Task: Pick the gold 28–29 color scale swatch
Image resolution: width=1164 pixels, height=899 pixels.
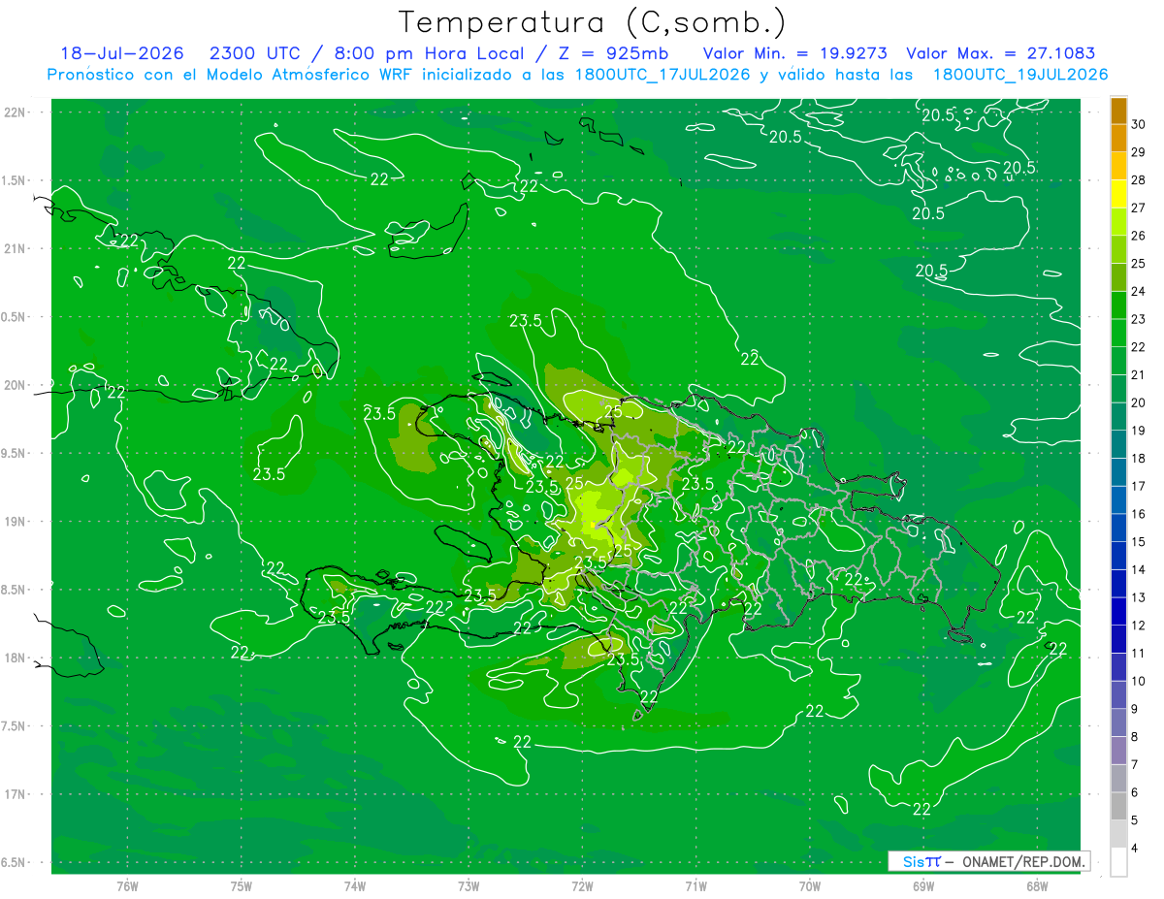Action: [x=1118, y=167]
